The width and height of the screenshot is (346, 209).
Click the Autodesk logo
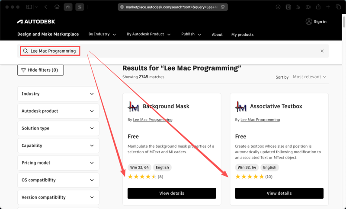click(36, 22)
